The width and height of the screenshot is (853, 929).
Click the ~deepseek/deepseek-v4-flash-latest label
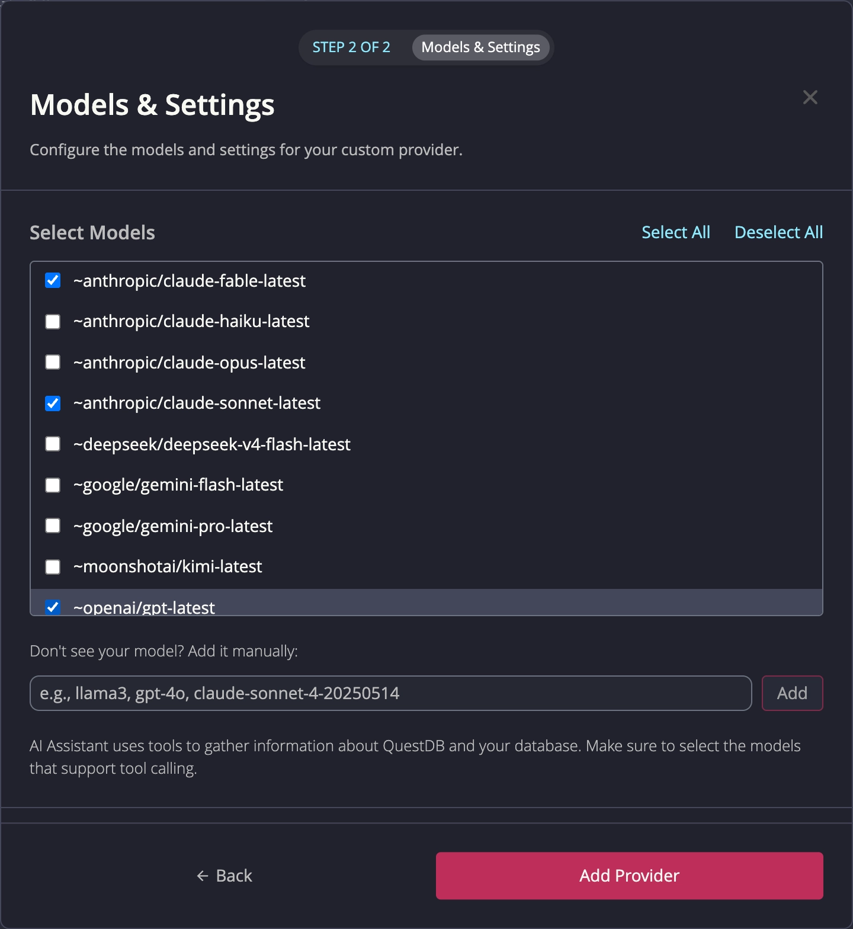click(x=212, y=444)
